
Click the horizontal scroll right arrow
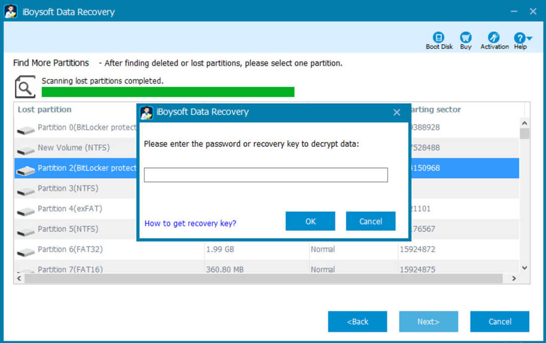coord(514,278)
